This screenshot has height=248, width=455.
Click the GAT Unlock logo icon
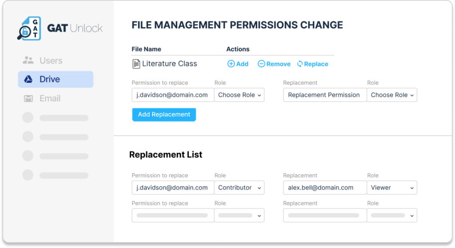point(29,28)
